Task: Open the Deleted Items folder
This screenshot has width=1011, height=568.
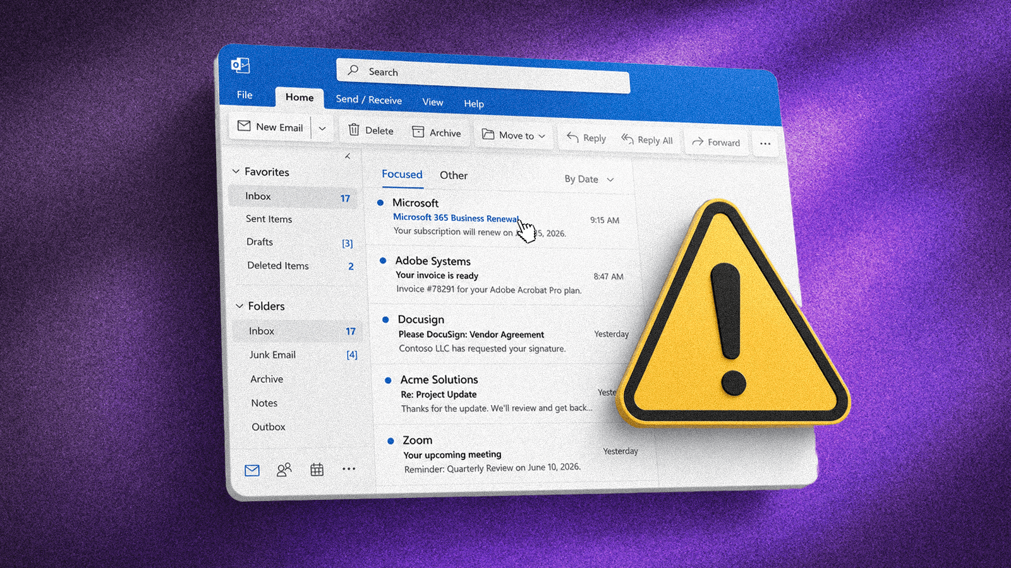Action: 278,266
